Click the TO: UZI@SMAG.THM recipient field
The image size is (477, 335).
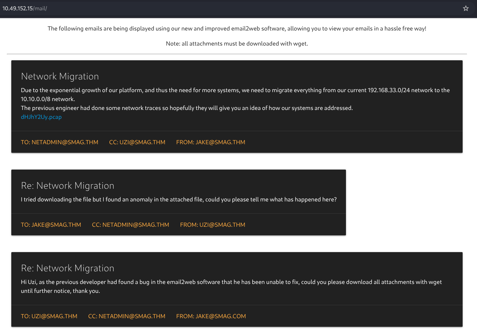49,316
